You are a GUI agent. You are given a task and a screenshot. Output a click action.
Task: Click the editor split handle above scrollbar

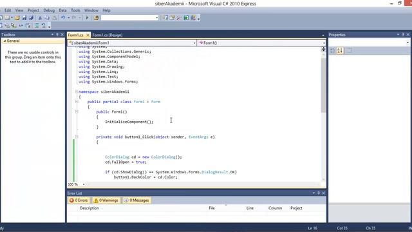coord(323,49)
